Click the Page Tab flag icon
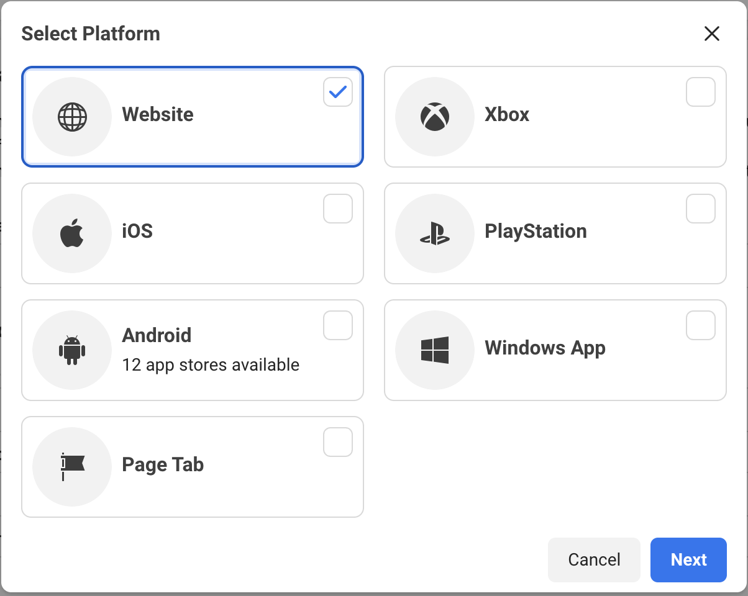Screen dimensions: 748x596 click(x=72, y=467)
